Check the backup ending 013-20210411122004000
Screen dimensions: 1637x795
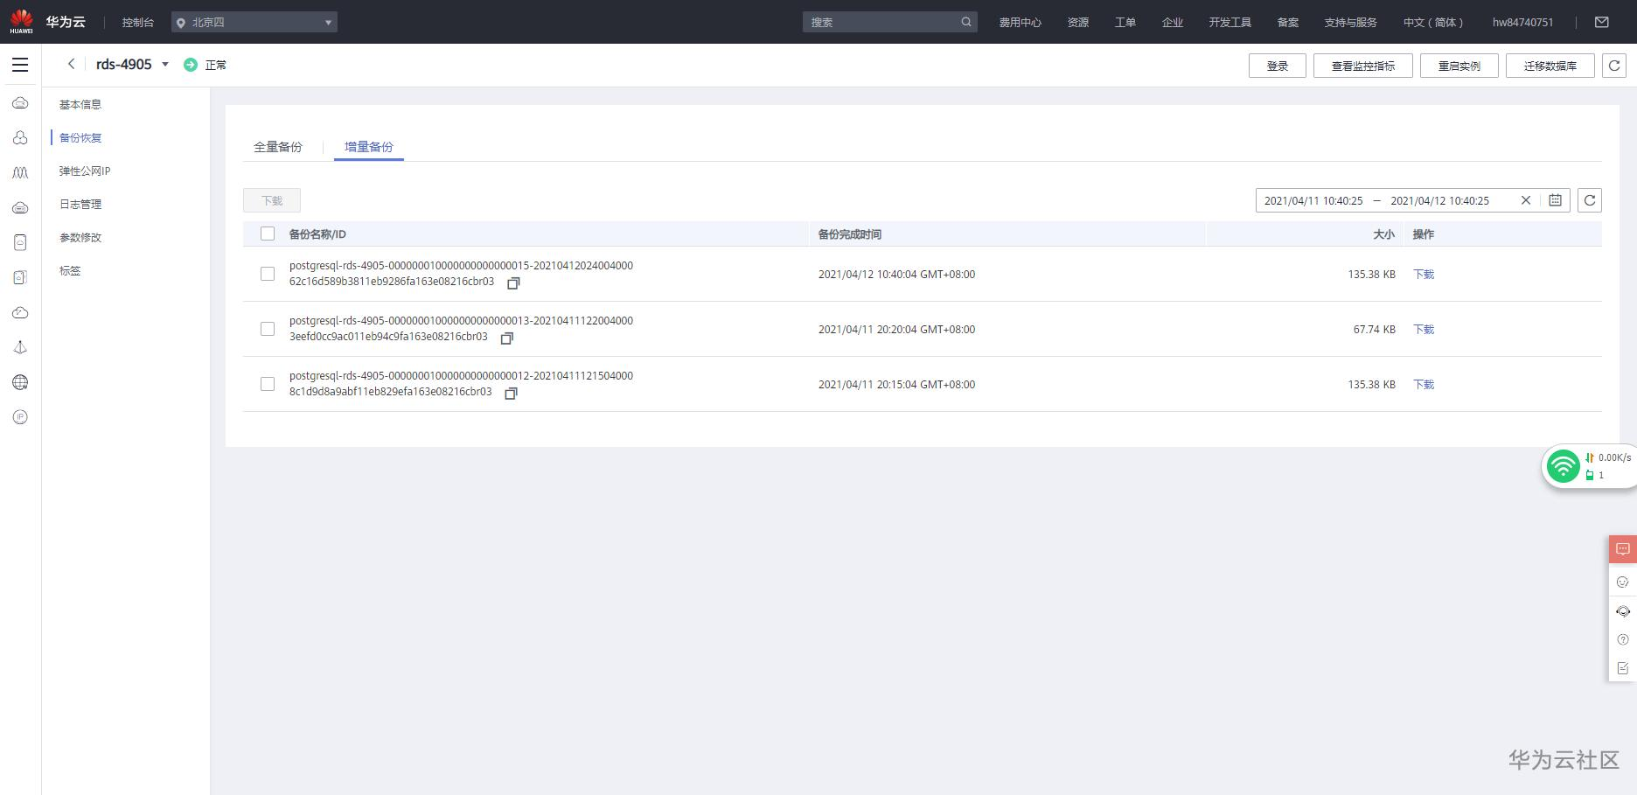268,329
